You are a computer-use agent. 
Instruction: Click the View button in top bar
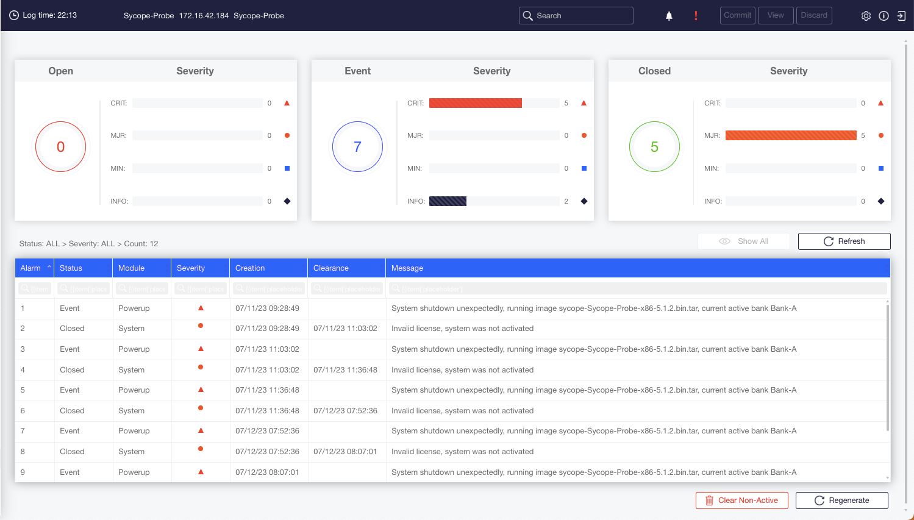pos(776,15)
